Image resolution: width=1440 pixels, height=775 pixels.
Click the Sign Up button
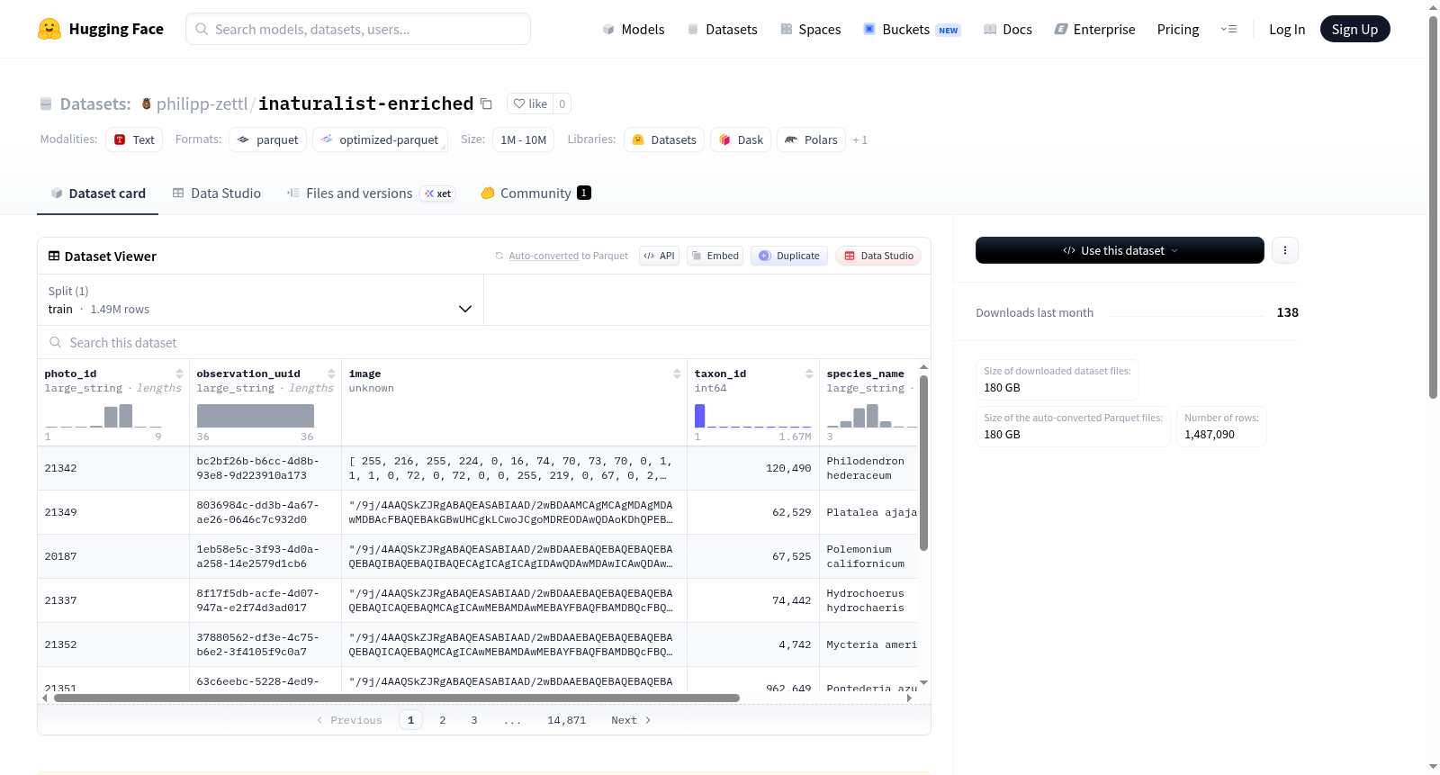pos(1354,29)
